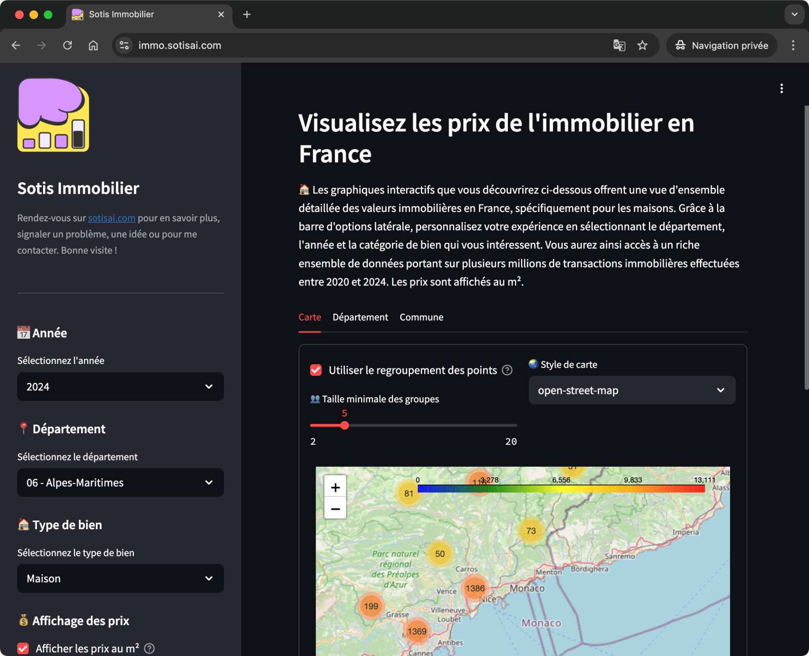Expand the year dropdown showing 2024
The image size is (809, 656).
coord(121,387)
